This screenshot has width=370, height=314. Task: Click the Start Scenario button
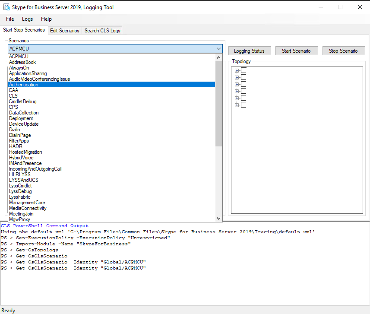point(297,51)
